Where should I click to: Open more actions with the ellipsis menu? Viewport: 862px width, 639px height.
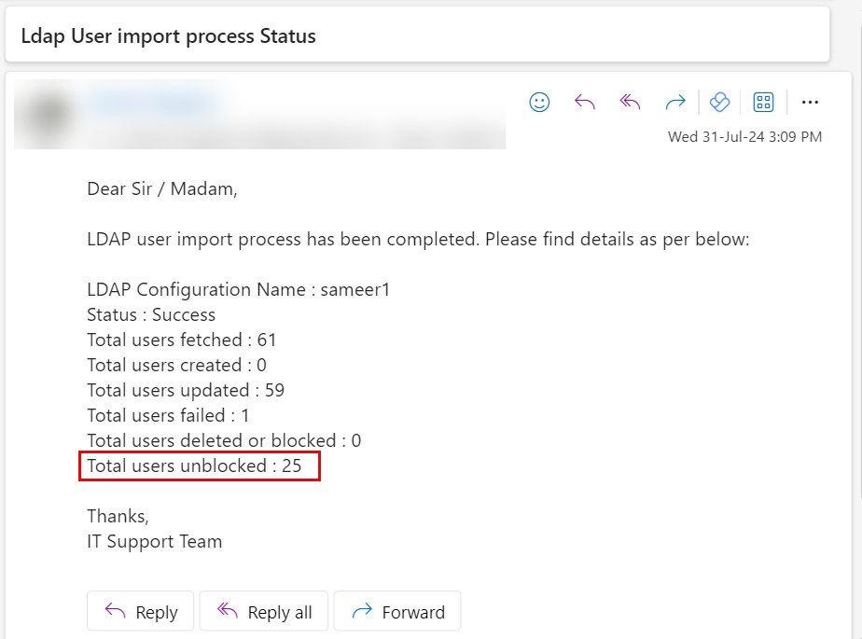pyautogui.click(x=810, y=102)
